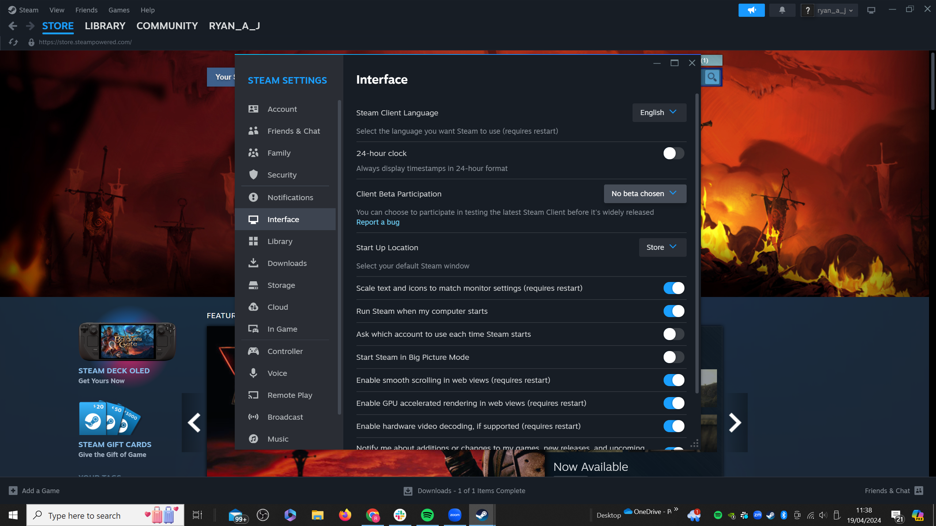
Task: Click the store URL address field
Action: (85, 42)
